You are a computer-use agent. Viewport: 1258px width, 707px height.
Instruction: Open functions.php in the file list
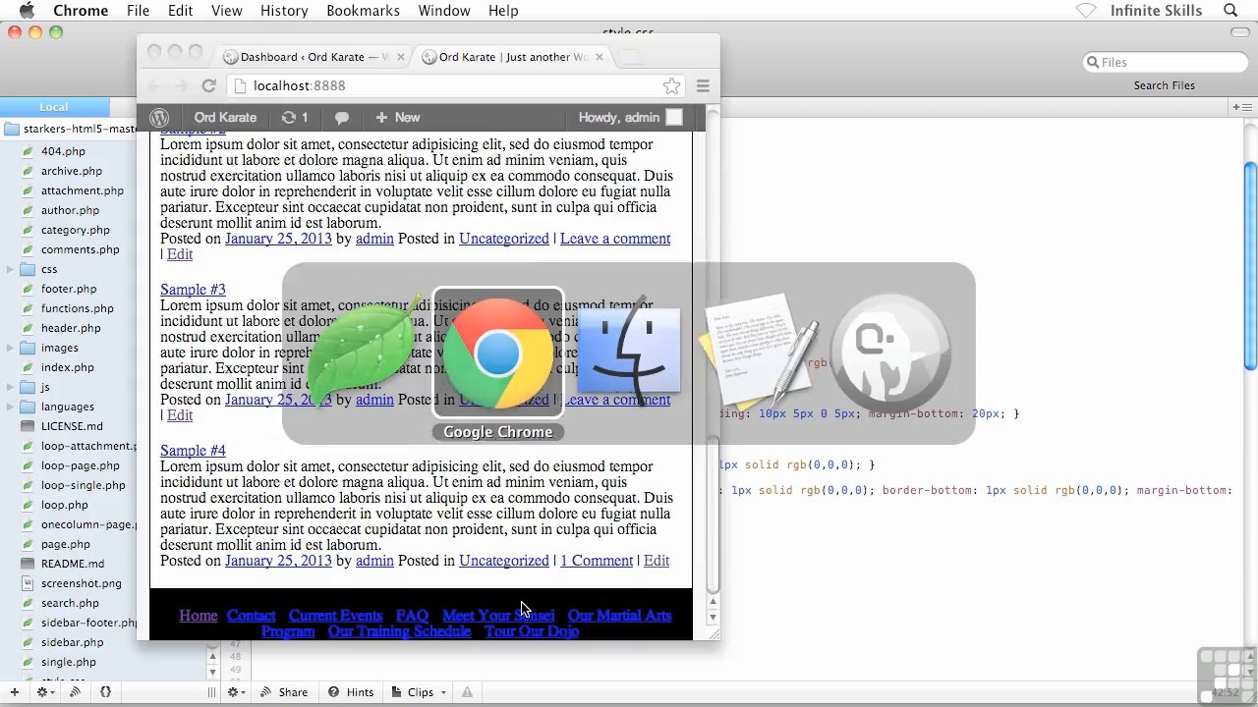tap(77, 308)
